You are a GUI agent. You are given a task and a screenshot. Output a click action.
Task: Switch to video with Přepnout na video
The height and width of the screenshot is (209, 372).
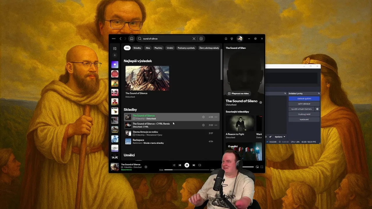point(238,93)
